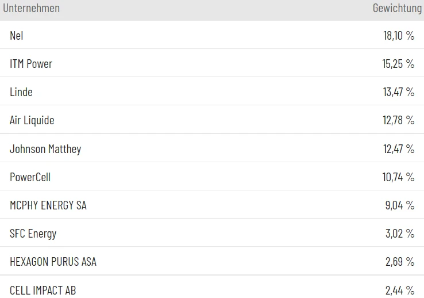The width and height of the screenshot is (424, 298).
Task: Select Johnson Matthey's 12,47 % weighting
Action: tap(398, 149)
